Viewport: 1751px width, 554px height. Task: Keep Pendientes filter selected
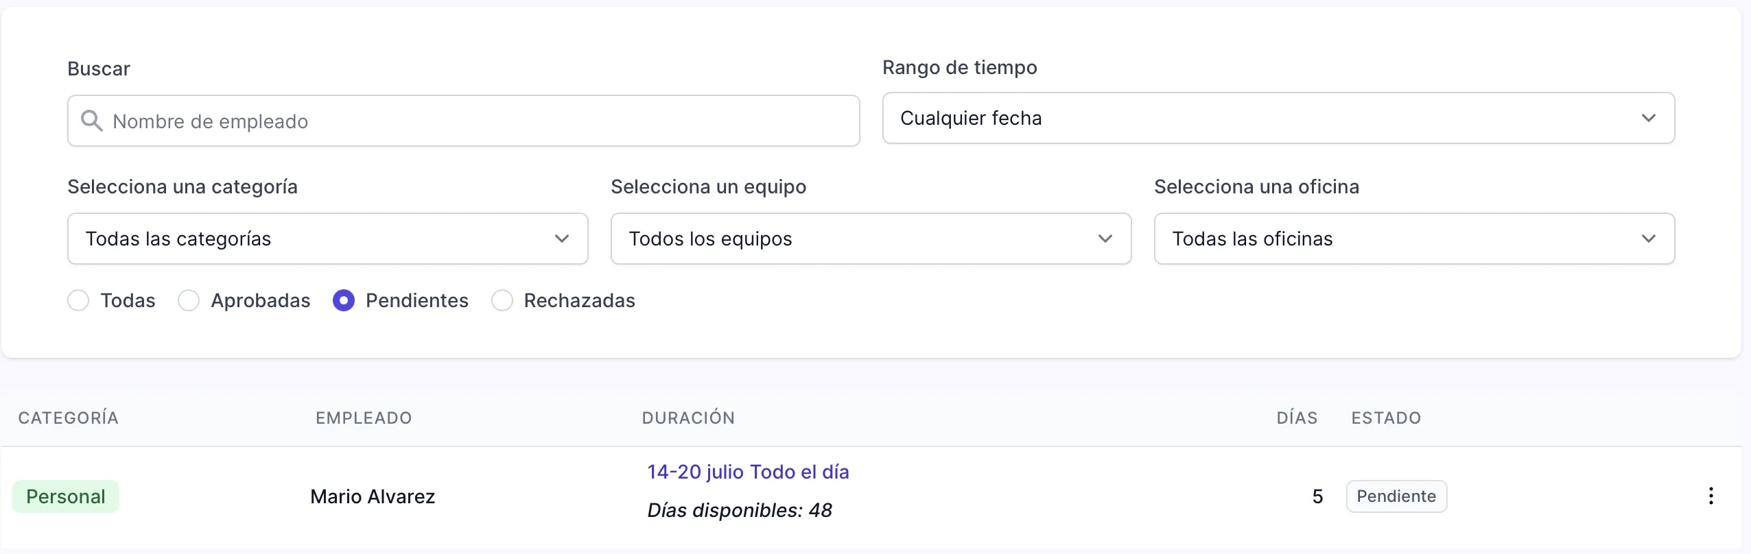pos(343,300)
